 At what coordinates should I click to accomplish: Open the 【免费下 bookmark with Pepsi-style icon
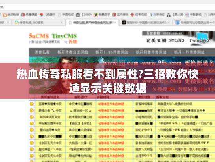(x=42, y=15)
